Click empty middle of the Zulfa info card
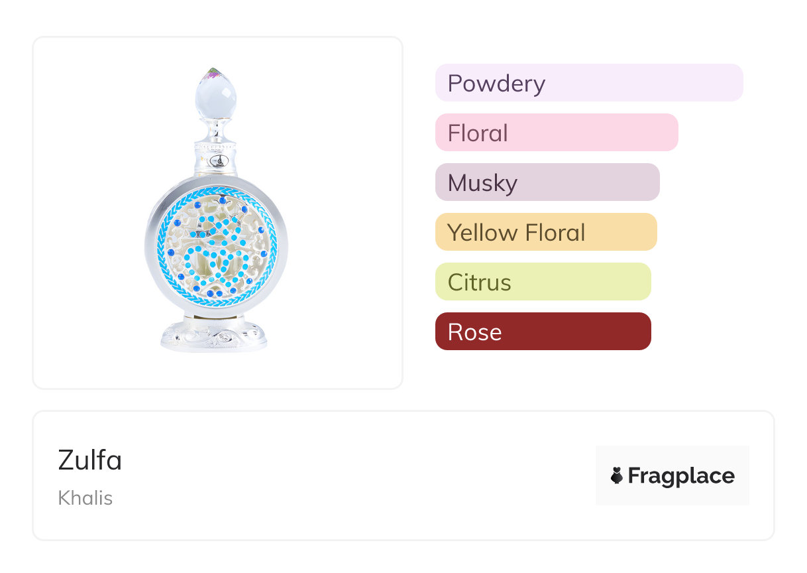The image size is (807, 573). tap(358, 476)
